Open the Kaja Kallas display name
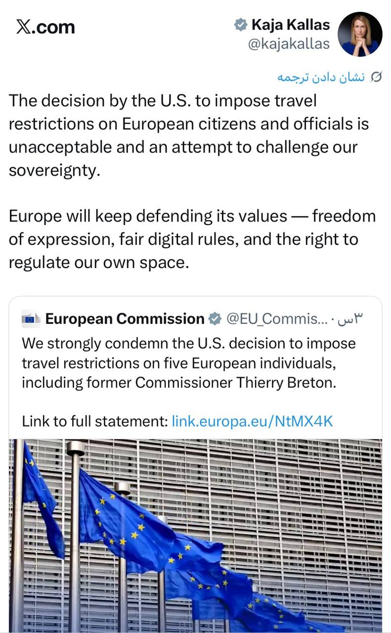Screen dimensions: 391x633 coord(290,24)
